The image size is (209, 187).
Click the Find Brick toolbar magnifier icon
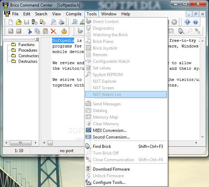pyautogui.click(x=181, y=31)
